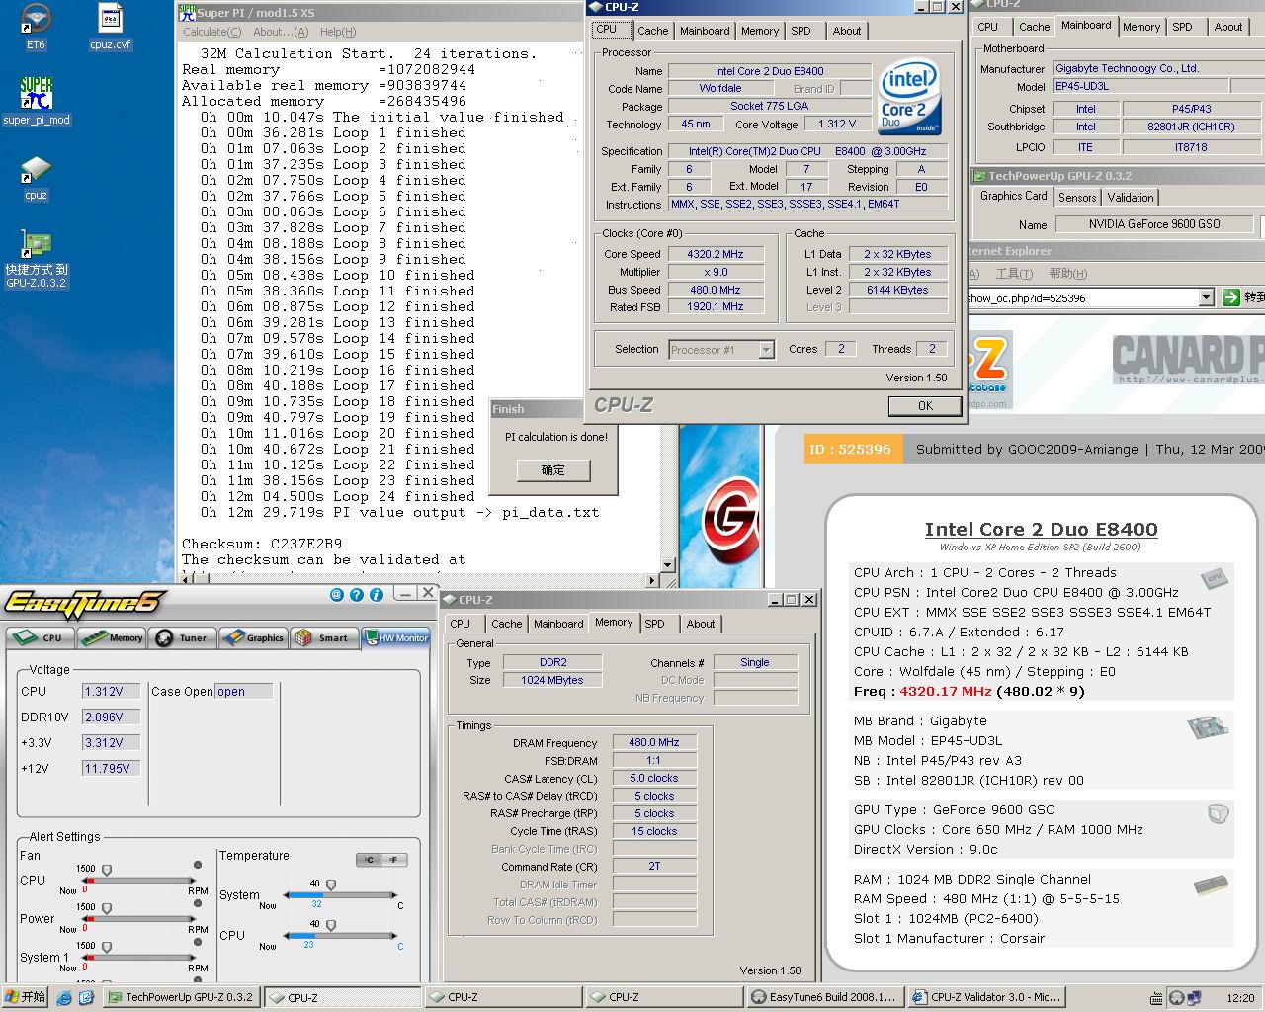Click the Start button in the taskbar
Viewport: 1265px width, 1012px height.
click(x=26, y=998)
